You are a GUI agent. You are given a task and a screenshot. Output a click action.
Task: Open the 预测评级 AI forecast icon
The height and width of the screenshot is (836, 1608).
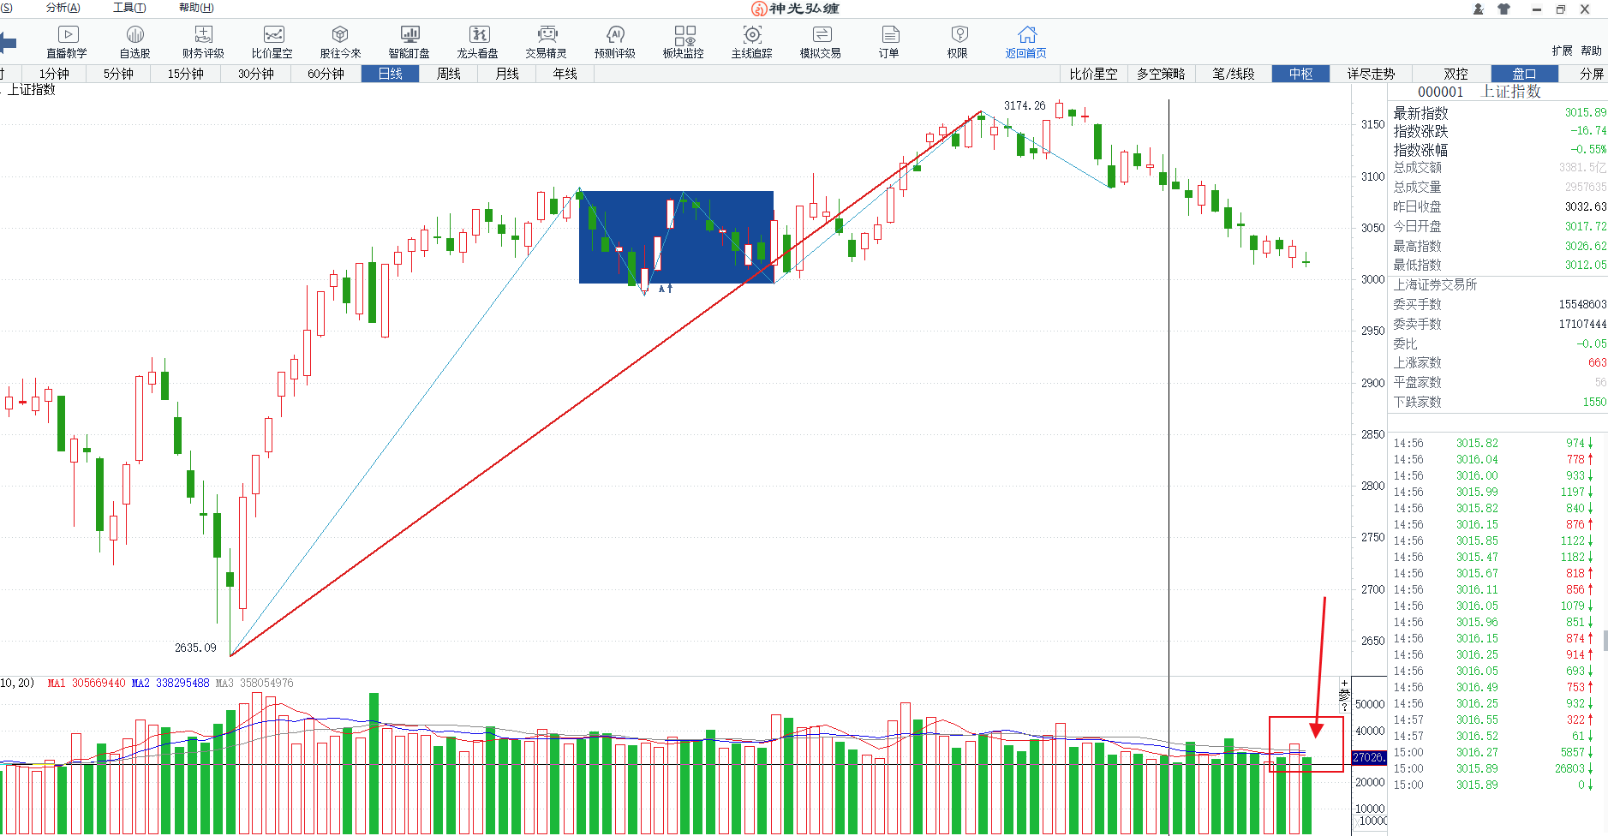(615, 41)
